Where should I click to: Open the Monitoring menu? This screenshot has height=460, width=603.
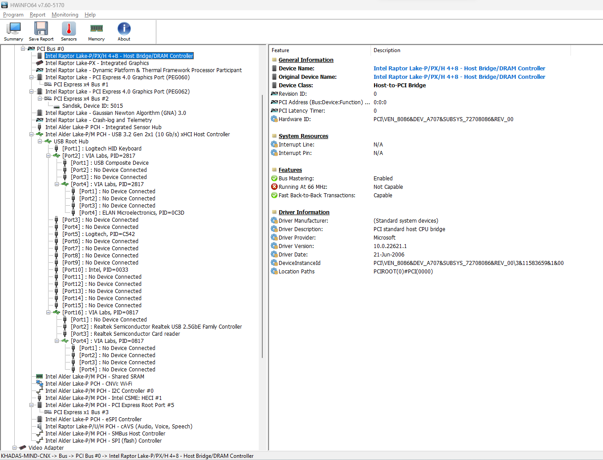[65, 15]
